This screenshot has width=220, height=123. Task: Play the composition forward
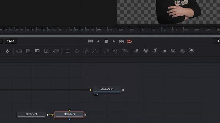point(114,41)
